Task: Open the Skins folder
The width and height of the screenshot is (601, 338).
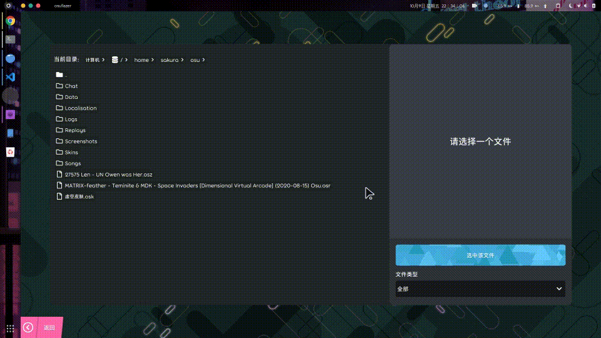Action: pos(67,152)
